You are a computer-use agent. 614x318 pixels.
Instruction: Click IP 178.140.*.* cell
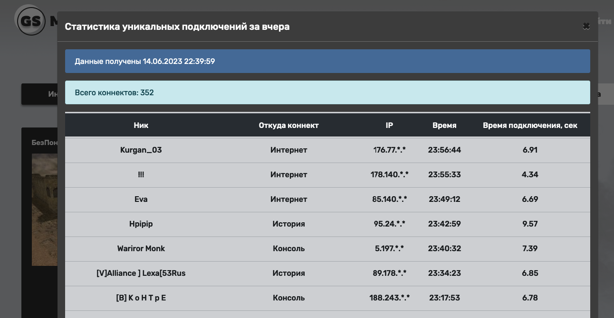[x=389, y=174]
